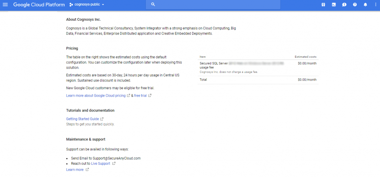Click the search magnifier icon
This screenshot has height=177, width=380.
pyautogui.click(x=153, y=4)
